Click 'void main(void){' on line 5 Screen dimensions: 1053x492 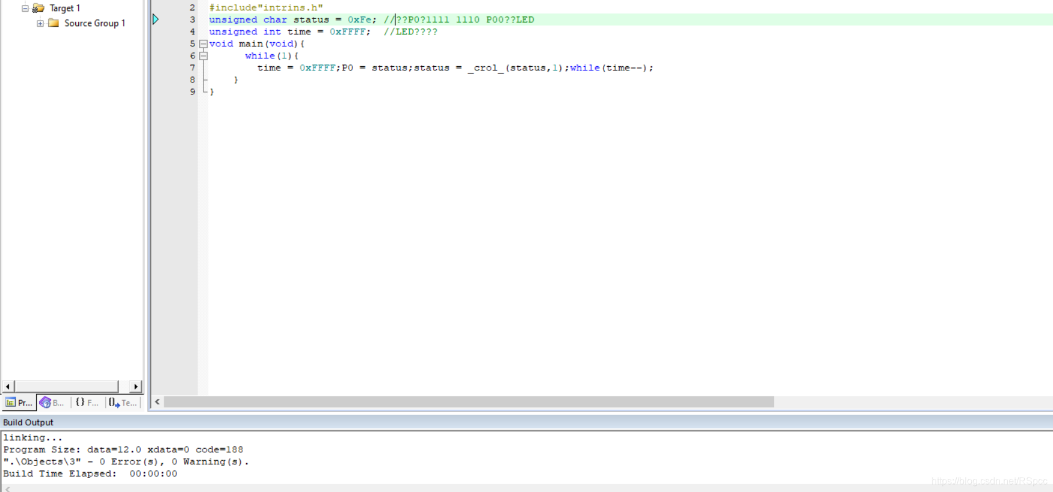tap(257, 44)
